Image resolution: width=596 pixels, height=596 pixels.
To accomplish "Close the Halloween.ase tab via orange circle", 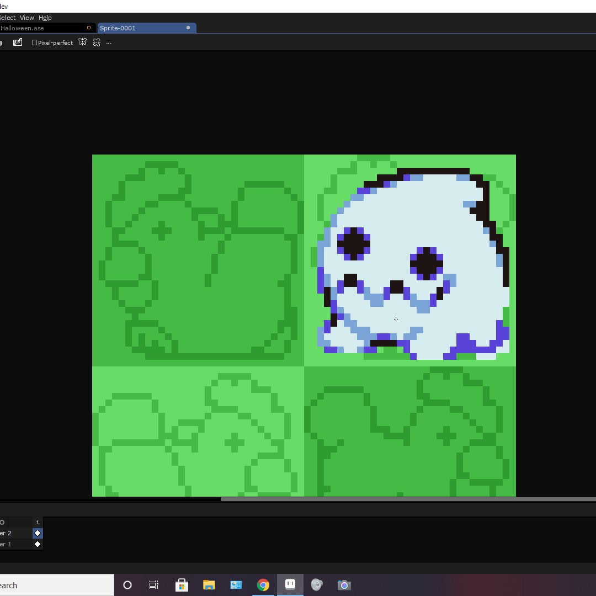I will [x=89, y=28].
